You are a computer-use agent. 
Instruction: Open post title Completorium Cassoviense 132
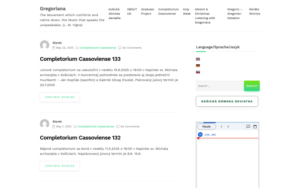point(80,138)
